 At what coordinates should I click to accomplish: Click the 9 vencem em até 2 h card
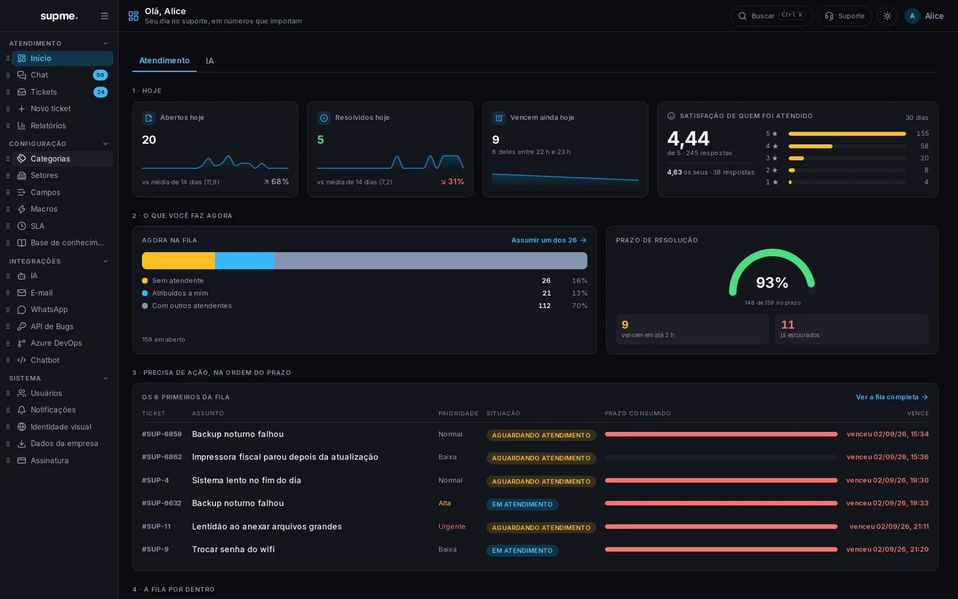click(x=692, y=329)
